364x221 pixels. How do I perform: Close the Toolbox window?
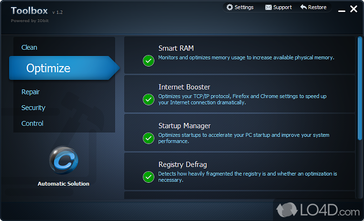tap(354, 9)
